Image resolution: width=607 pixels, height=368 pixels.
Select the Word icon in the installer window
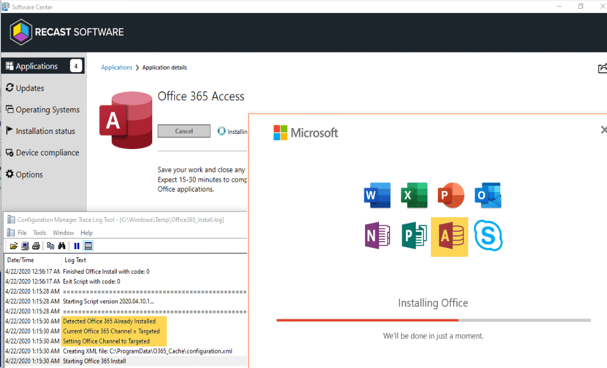point(377,195)
